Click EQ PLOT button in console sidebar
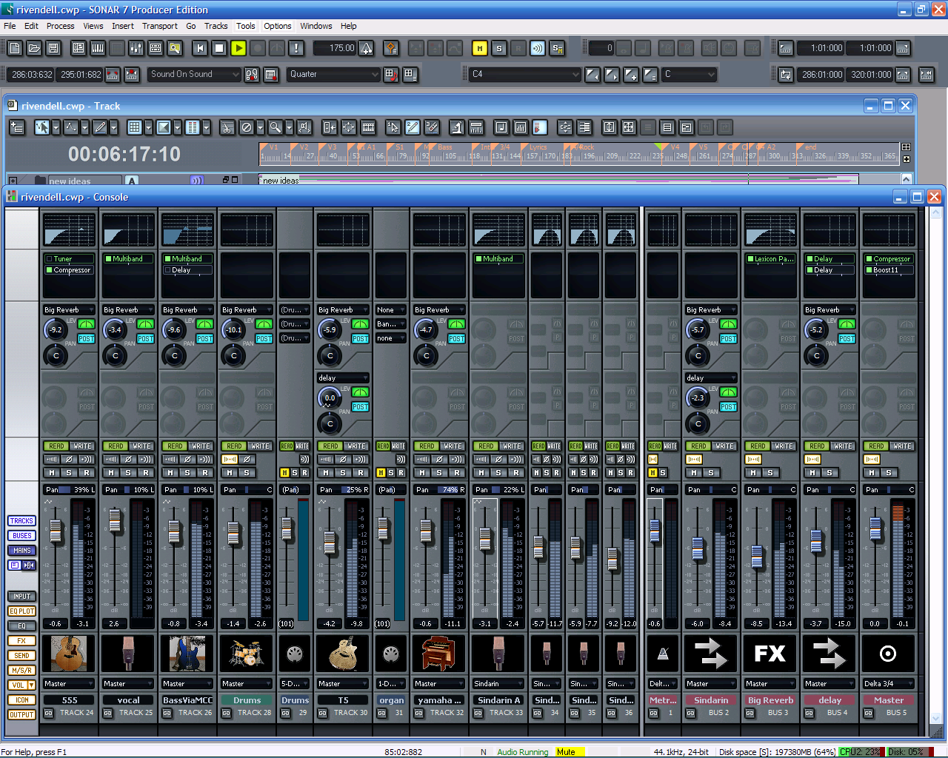Viewport: 948px width, 758px height. (21, 611)
